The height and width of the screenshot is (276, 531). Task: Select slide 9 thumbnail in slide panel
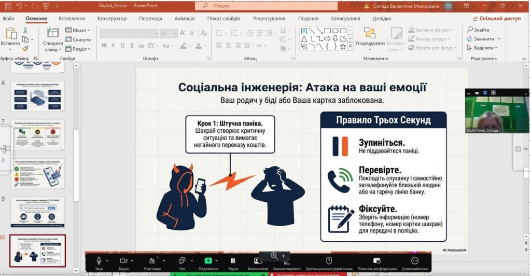pos(38,211)
